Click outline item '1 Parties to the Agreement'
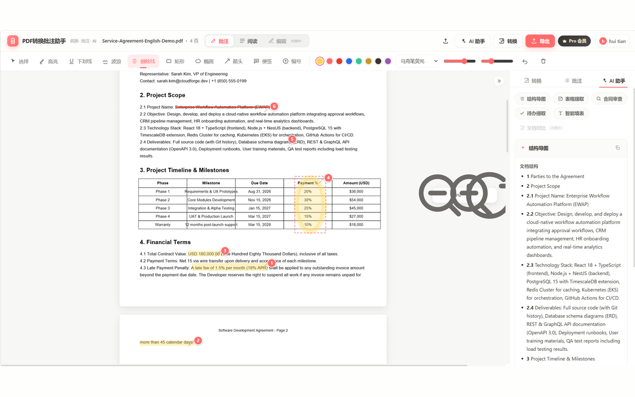This screenshot has height=397, width=635. click(556, 176)
